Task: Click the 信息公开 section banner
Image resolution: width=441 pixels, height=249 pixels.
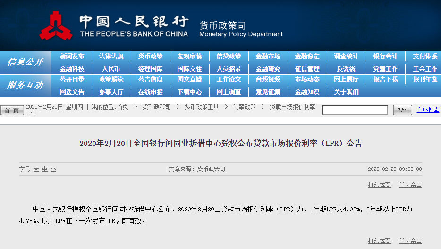Action: (x=25, y=62)
